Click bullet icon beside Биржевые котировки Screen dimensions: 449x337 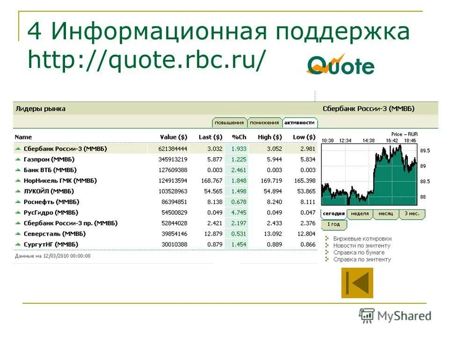coord(327,238)
